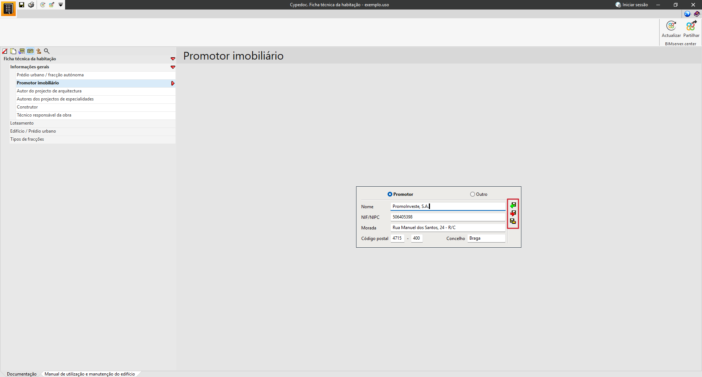The width and height of the screenshot is (702, 377).
Task: Click the orange up-level arrow icon
Action: (39, 51)
